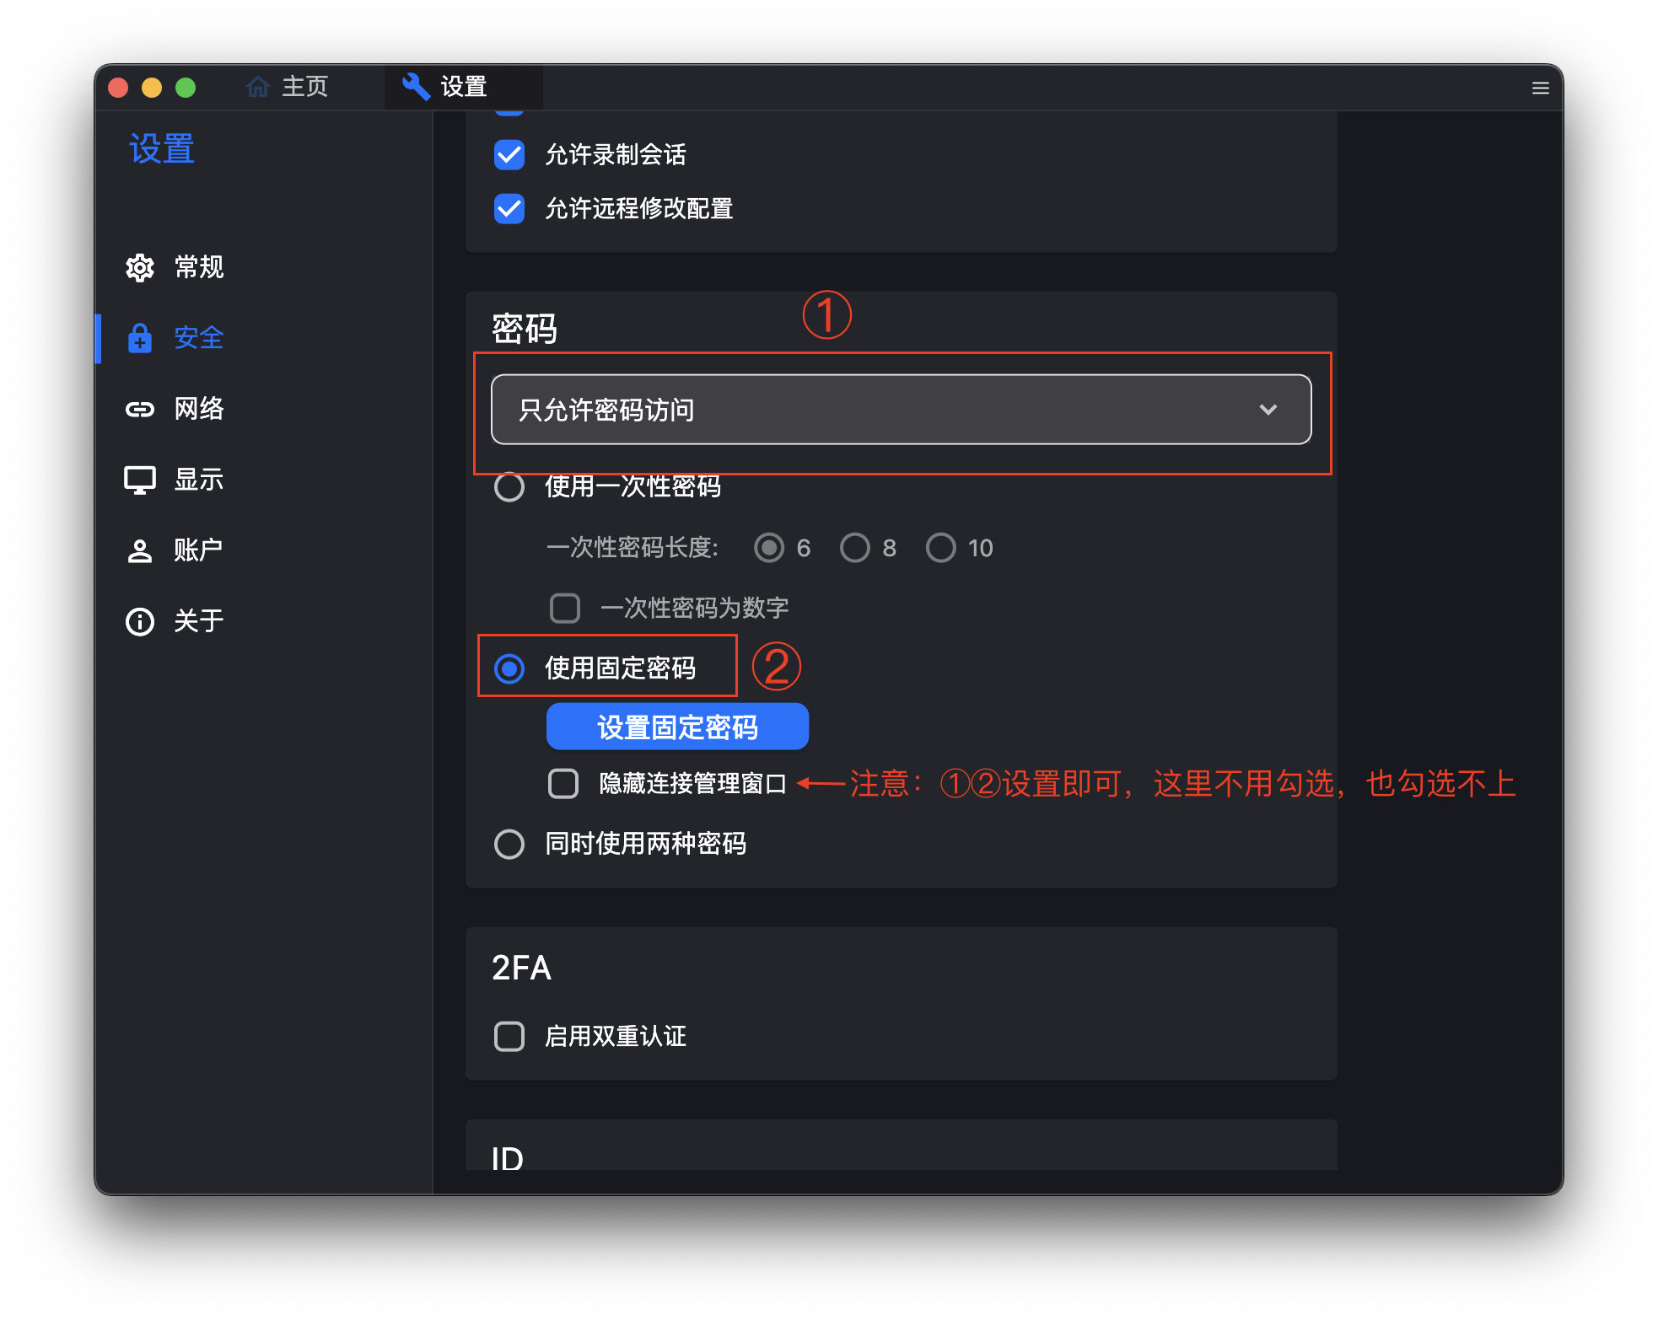Uncheck 允许录制会话 checkbox
The height and width of the screenshot is (1320, 1658).
point(509,155)
